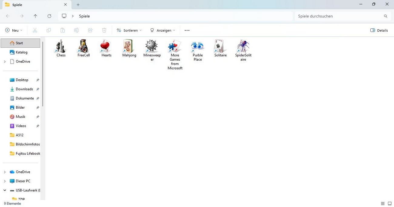Viewport: 394px width, 207px height.
Task: Click the Minesweeper mine icon
Action: pyautogui.click(x=152, y=46)
